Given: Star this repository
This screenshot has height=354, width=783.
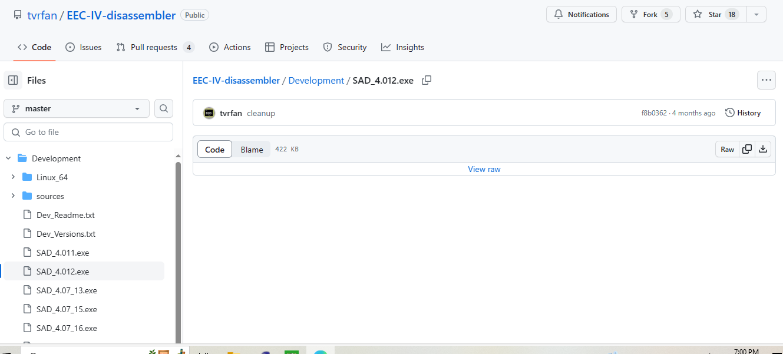Looking at the screenshot, I should point(715,14).
